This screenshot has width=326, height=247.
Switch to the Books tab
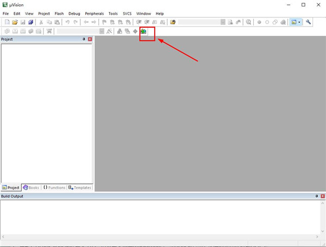31,188
